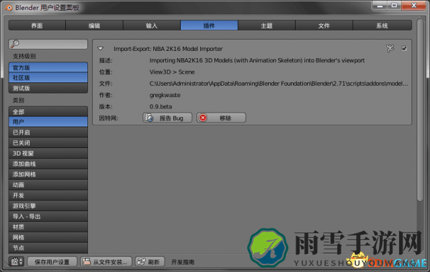Click the 报告 Bug button

(x=167, y=118)
